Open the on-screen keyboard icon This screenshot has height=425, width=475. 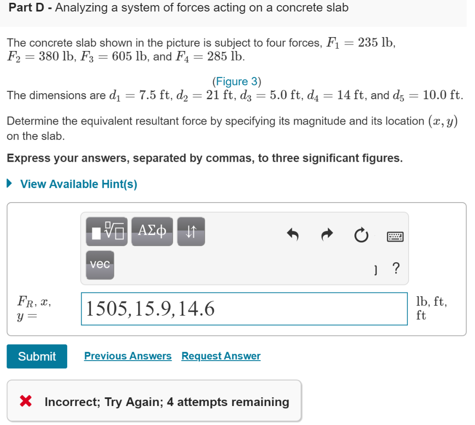point(394,236)
